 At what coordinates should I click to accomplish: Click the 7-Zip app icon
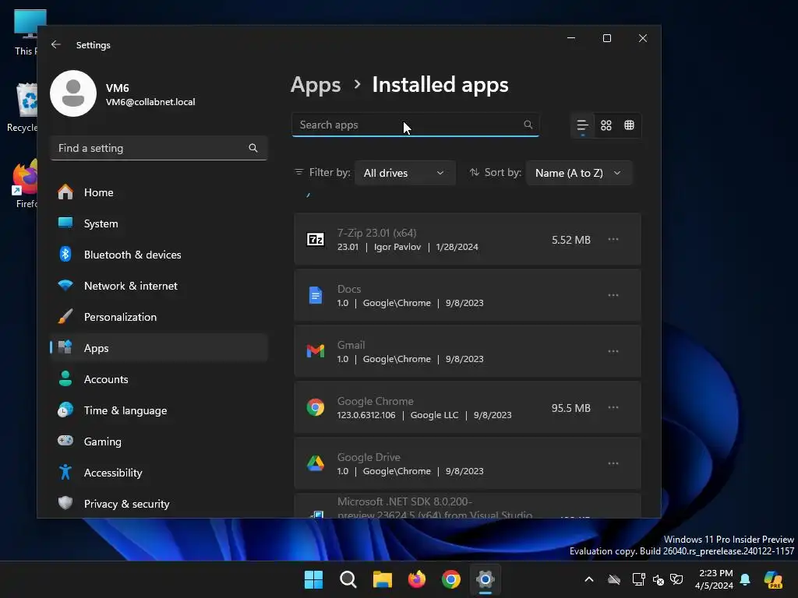(316, 239)
